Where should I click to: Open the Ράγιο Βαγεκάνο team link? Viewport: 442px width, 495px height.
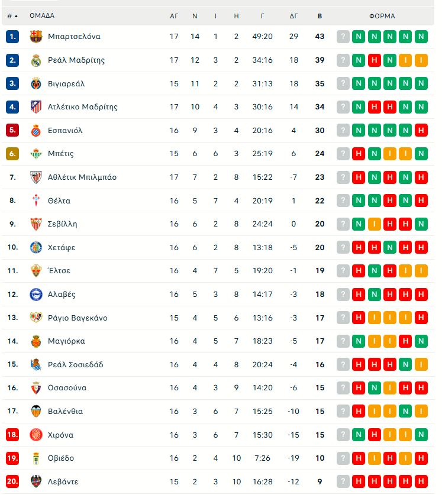click(x=77, y=318)
